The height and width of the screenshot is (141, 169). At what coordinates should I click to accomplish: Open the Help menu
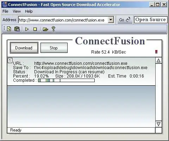pyautogui.click(x=29, y=11)
